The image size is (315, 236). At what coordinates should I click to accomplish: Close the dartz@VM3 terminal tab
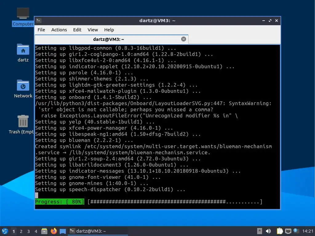click(x=183, y=39)
